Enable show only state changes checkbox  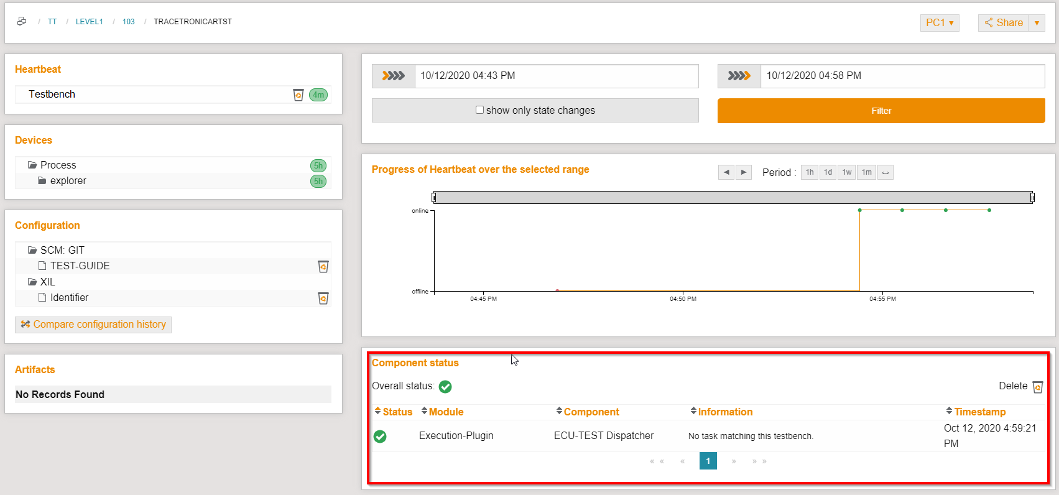click(479, 110)
